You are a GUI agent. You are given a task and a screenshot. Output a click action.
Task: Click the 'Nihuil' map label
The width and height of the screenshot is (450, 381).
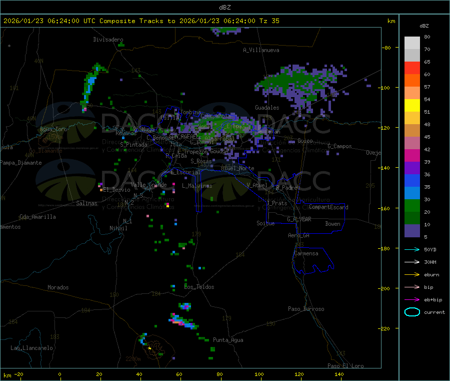[x=118, y=228]
